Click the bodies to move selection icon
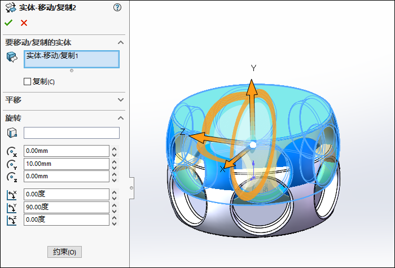The image size is (395, 268). (12, 57)
